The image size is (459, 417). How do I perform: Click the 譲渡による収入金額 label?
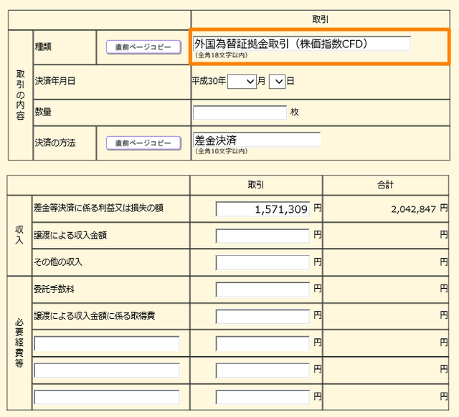point(70,235)
